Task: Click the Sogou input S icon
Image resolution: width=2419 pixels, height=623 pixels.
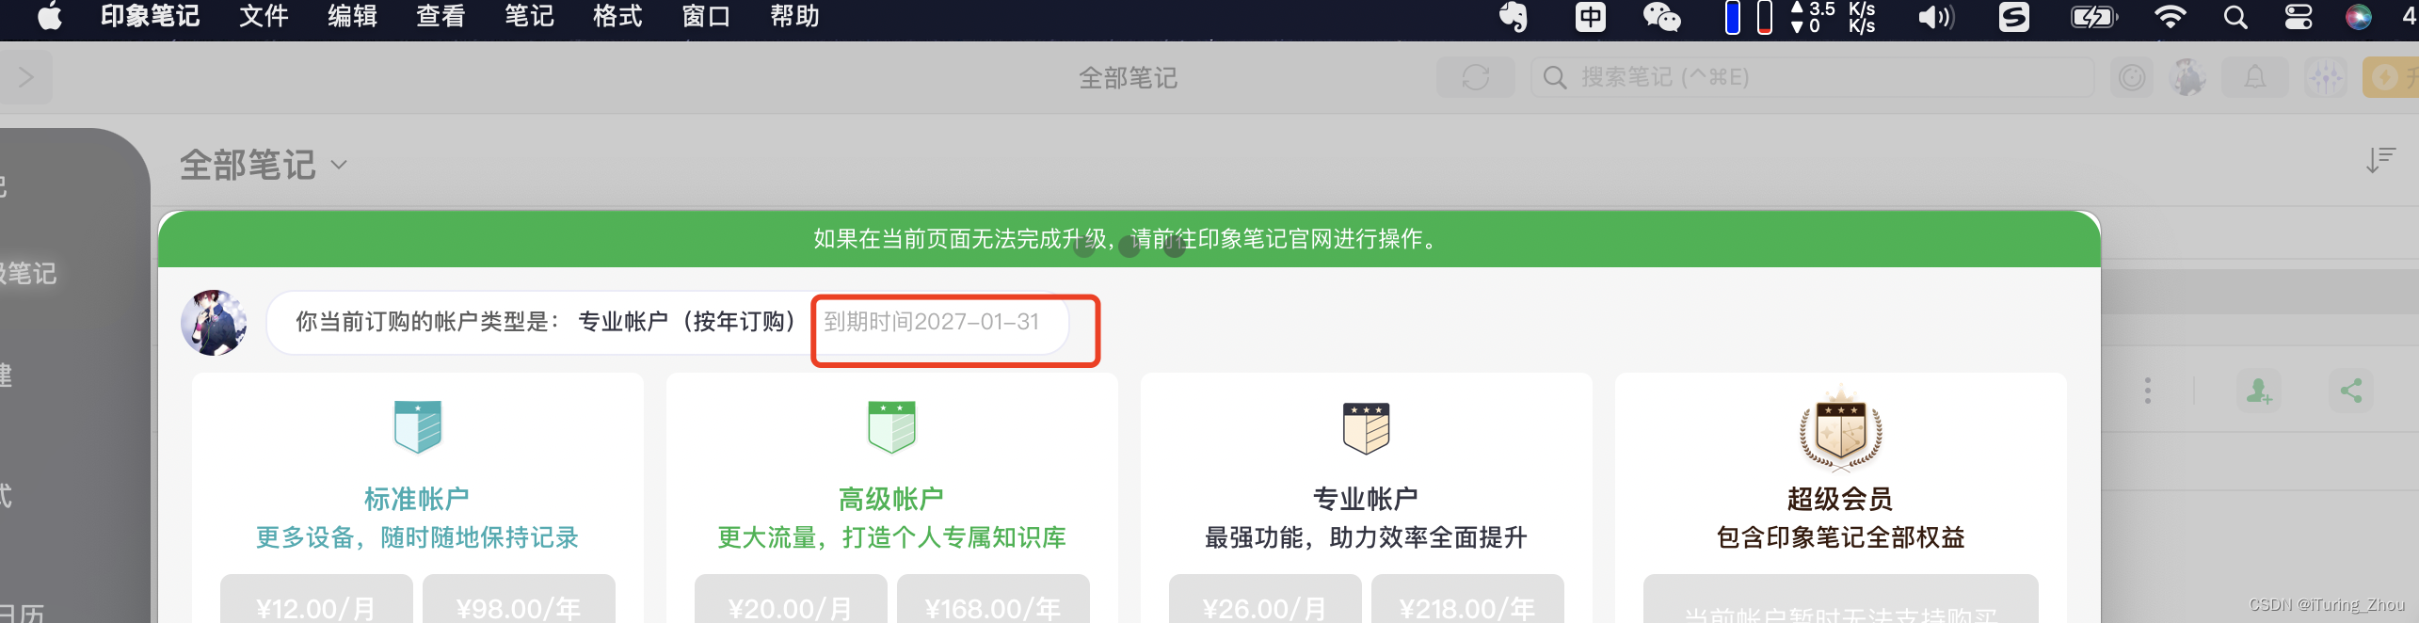Action: 2013,17
